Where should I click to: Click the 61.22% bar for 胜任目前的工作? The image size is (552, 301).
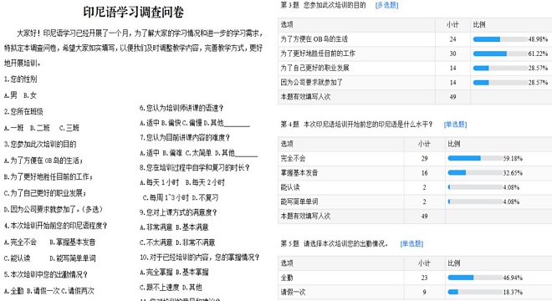pos(500,54)
